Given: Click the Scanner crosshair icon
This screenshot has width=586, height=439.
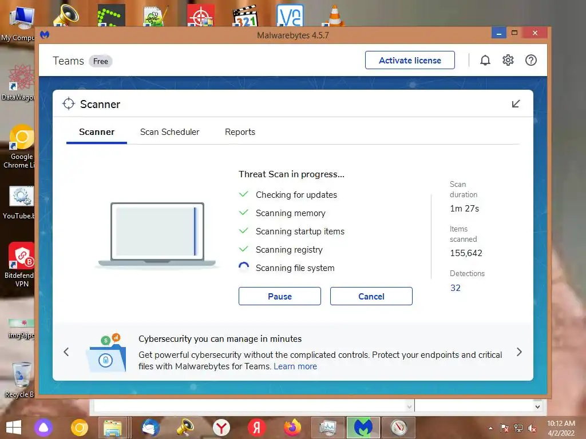Looking at the screenshot, I should tap(69, 104).
